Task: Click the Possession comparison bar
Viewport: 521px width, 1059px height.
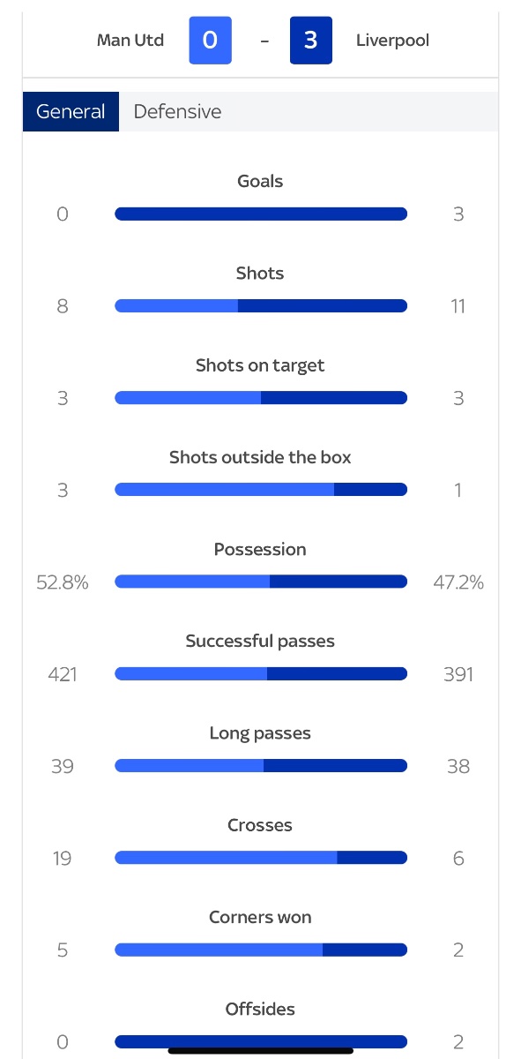Action: coord(261,582)
